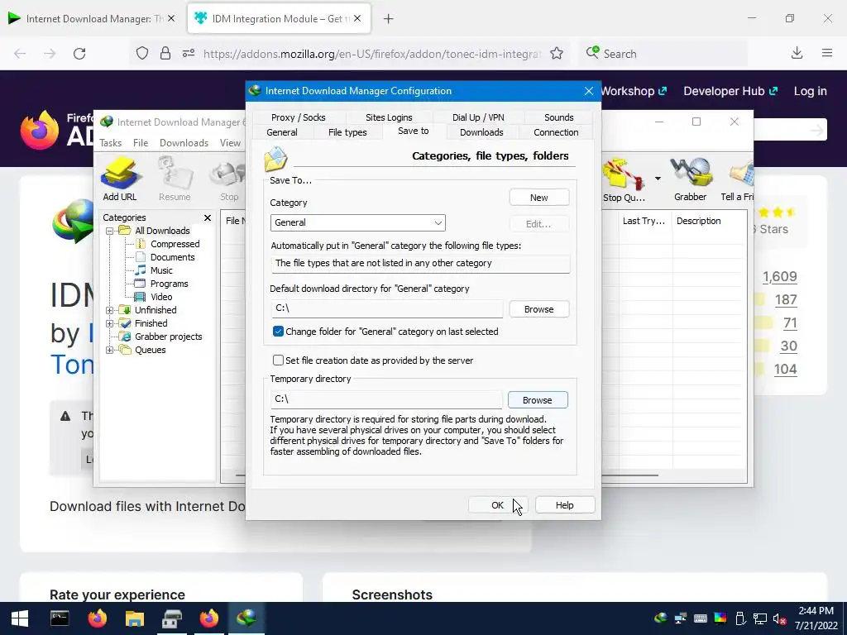The width and height of the screenshot is (847, 635).
Task: Select Compressed category in IDM tree
Action: coord(175,244)
